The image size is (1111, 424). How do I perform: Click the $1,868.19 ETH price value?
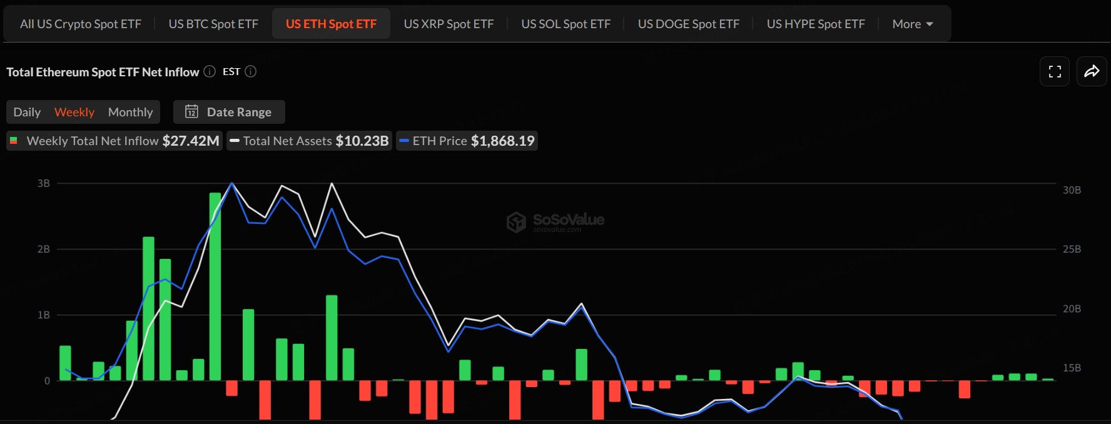point(503,141)
